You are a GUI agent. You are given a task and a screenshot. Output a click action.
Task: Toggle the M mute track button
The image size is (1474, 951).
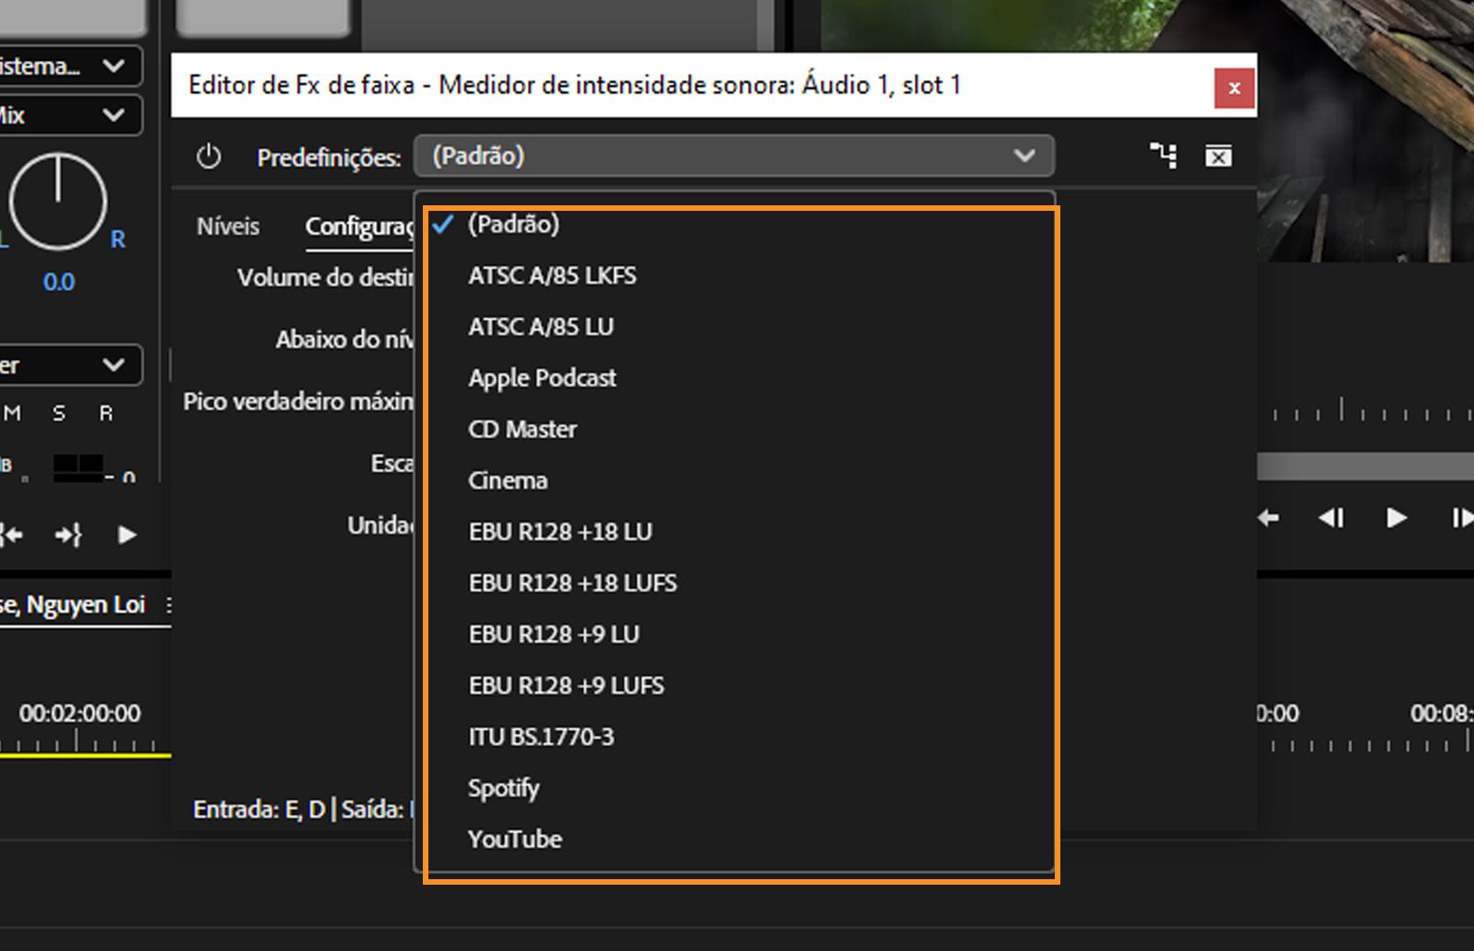coord(12,413)
